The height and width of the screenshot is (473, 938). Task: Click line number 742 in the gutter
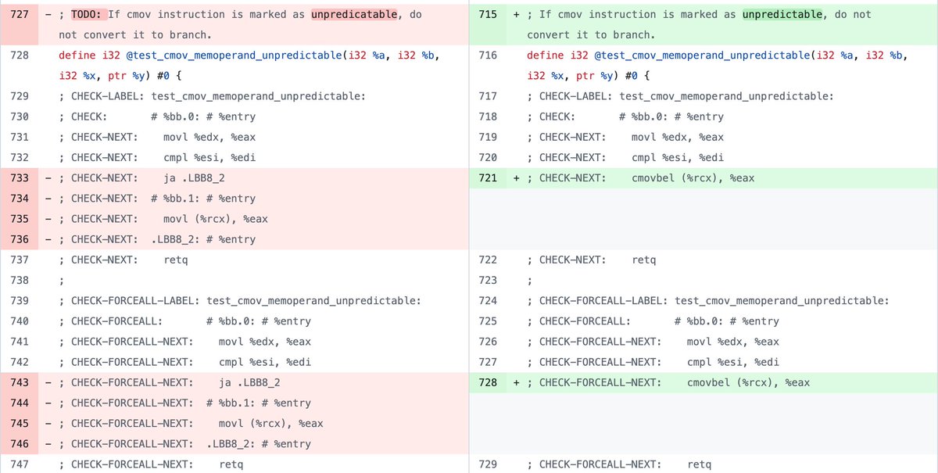tap(20, 362)
